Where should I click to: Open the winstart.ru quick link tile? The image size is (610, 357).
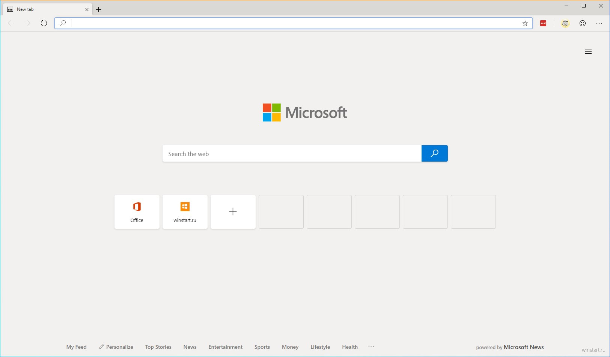[x=185, y=212]
